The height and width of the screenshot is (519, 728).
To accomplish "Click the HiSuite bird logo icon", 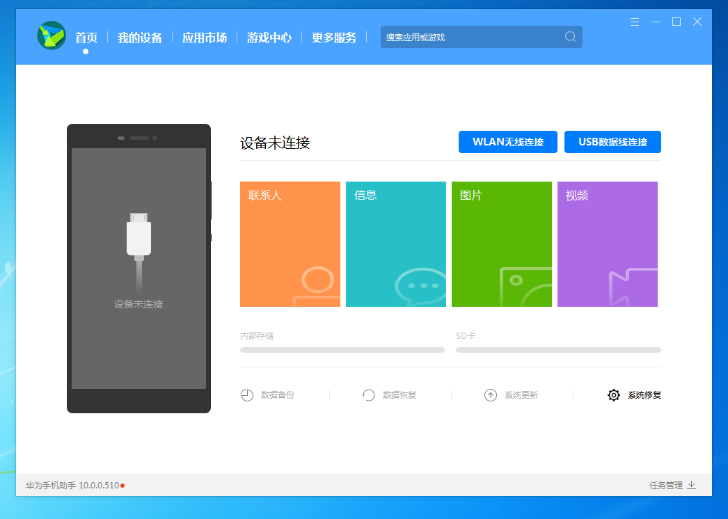I will pos(52,36).
